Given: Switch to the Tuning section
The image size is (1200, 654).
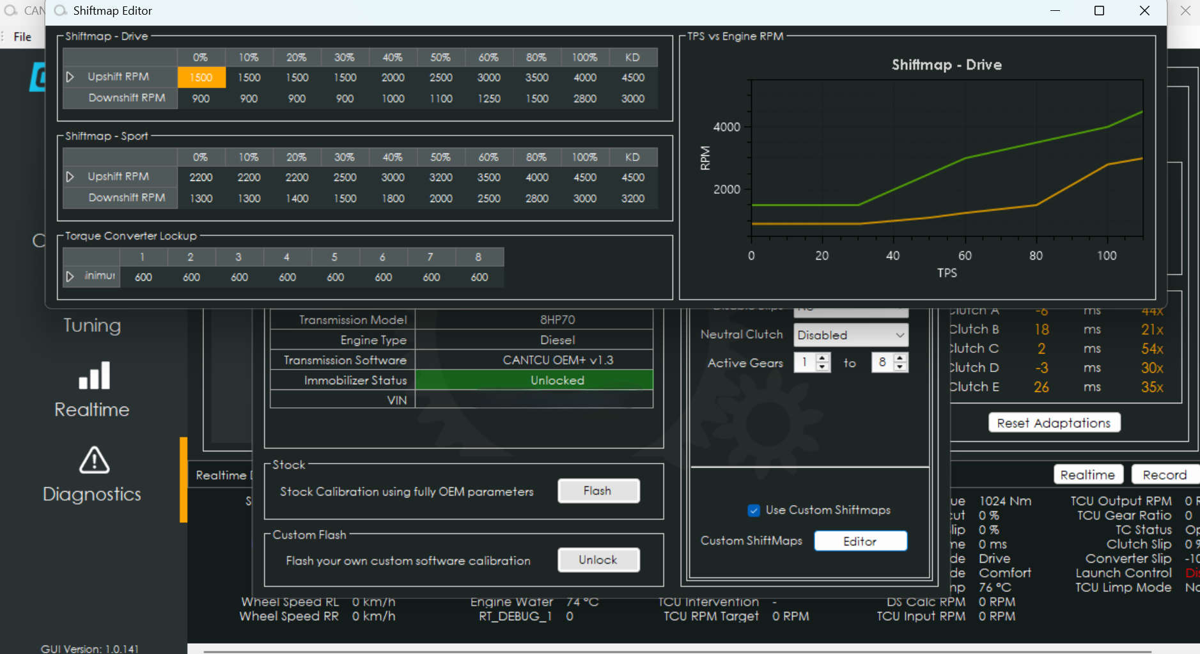Looking at the screenshot, I should pyautogui.click(x=92, y=325).
